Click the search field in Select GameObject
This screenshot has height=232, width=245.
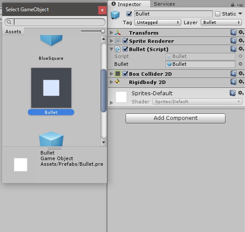click(55, 22)
